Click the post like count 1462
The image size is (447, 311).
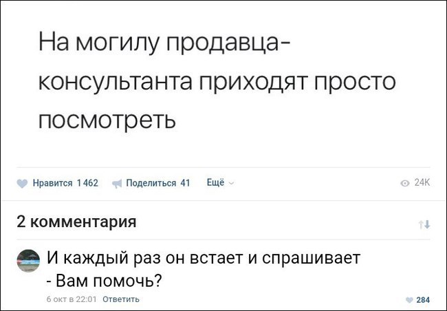coord(87,184)
